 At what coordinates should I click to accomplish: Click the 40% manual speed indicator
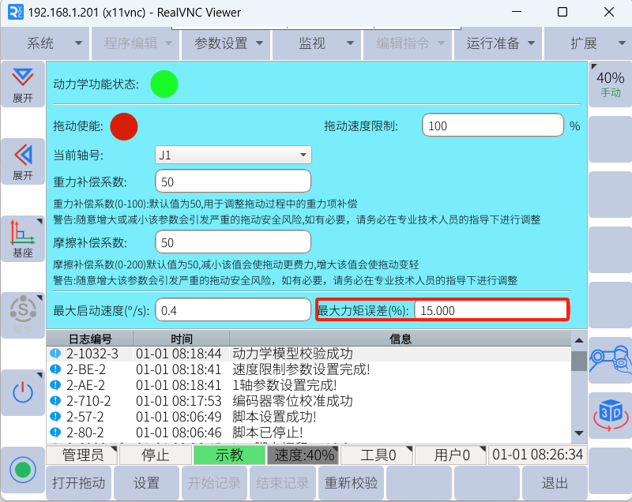(x=610, y=84)
